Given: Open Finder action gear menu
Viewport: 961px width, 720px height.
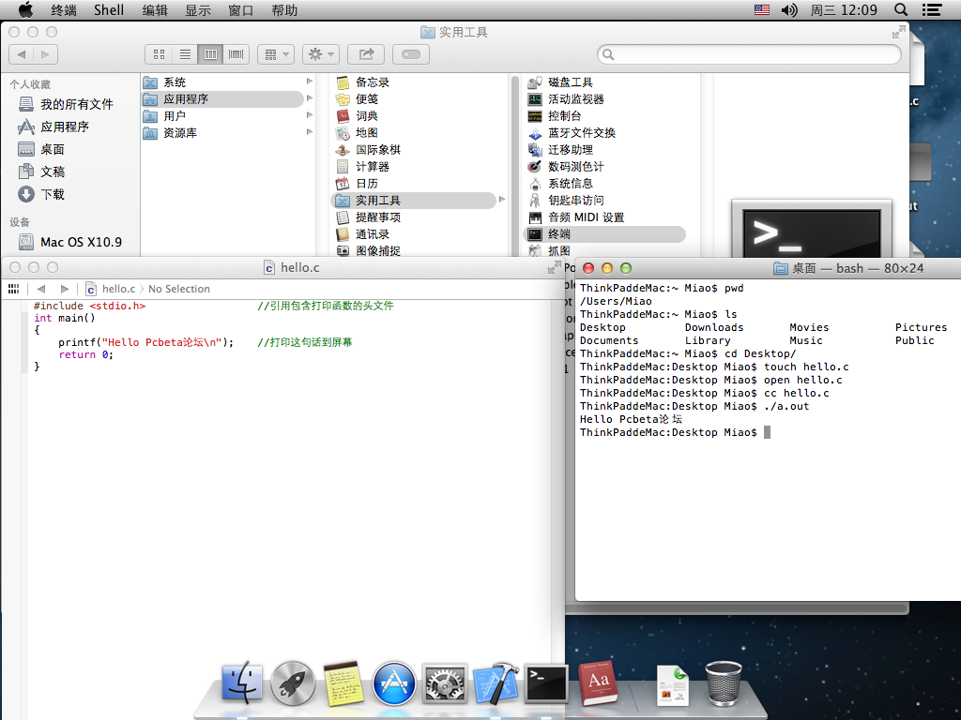Looking at the screenshot, I should [x=321, y=54].
